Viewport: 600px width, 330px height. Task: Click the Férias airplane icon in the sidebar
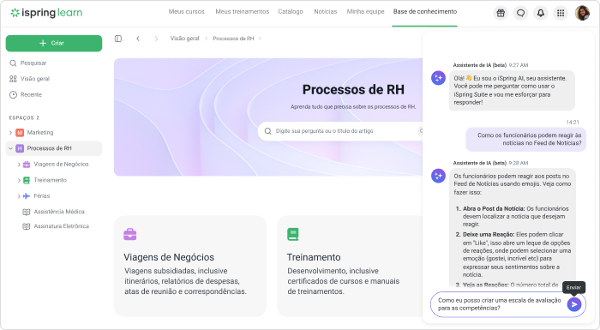[27, 196]
